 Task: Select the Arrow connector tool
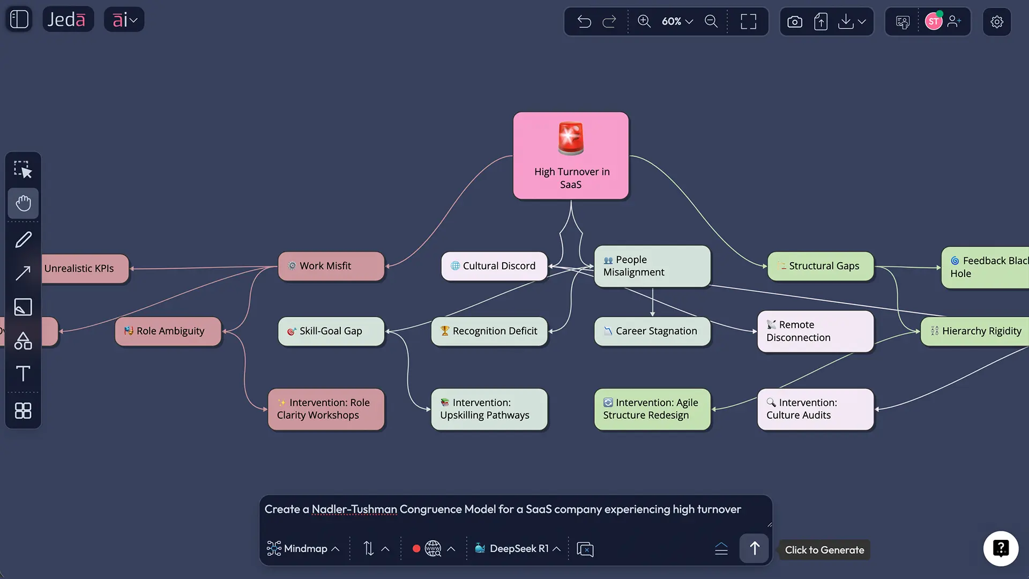pos(23,273)
